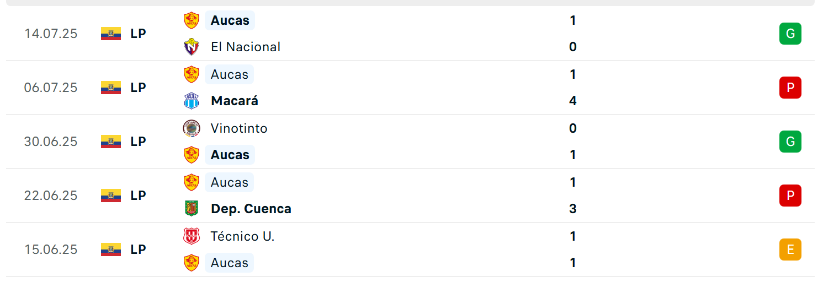
Task: Click Ecuador flag on the 06.07.25 row
Action: (111, 88)
